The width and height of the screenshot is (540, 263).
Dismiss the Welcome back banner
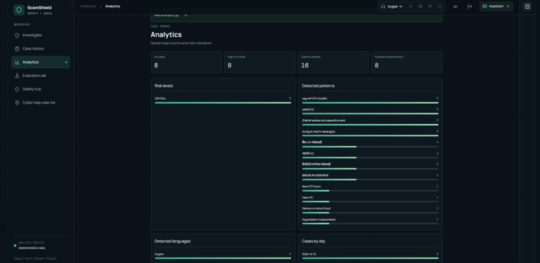(186, 15)
